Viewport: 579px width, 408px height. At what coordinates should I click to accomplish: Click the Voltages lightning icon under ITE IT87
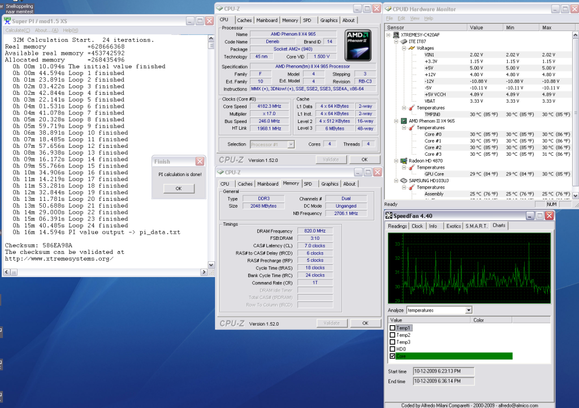click(x=412, y=48)
